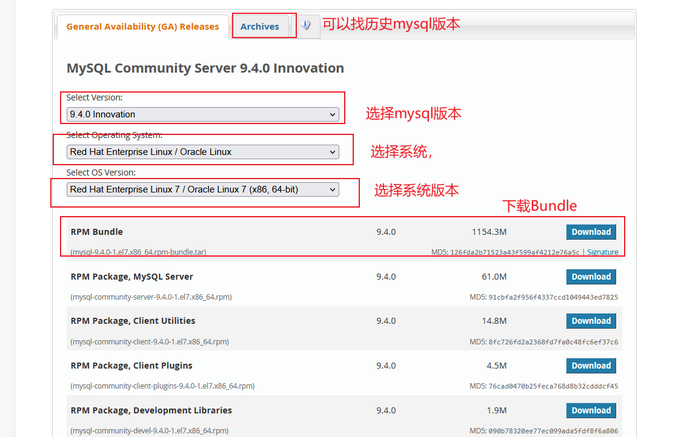The image size is (681, 437).
Task: Click the MySQL Community Server 9.4.0 Innovation heading
Action: [x=205, y=68]
